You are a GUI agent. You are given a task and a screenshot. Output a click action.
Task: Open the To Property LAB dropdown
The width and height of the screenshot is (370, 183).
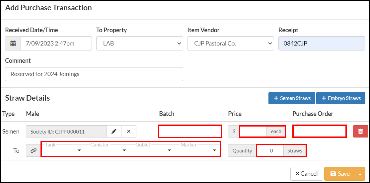(x=140, y=44)
